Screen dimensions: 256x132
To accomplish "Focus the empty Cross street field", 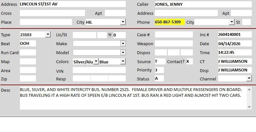I will click(52, 13).
